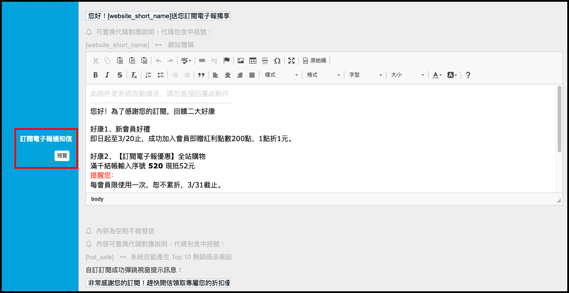Click the anchor flag icon

pyautogui.click(x=226, y=61)
